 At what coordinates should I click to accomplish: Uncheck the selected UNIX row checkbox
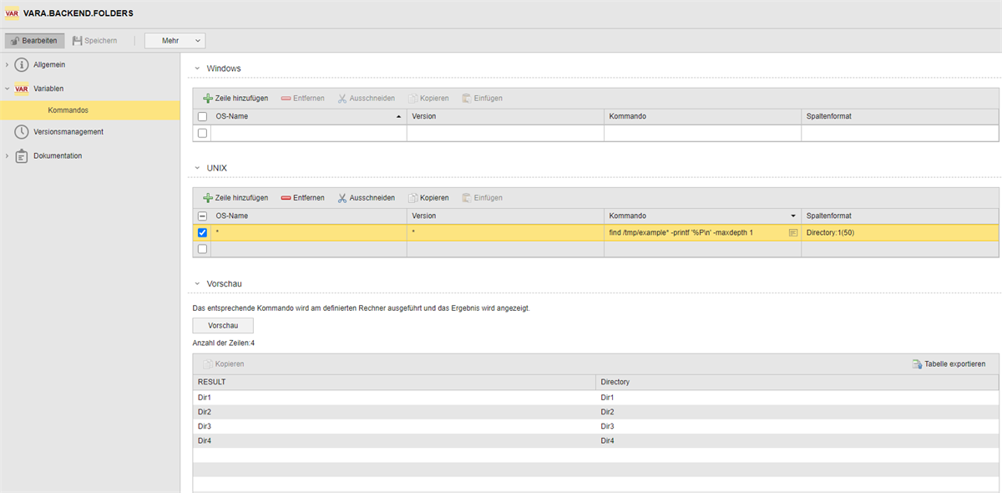201,232
